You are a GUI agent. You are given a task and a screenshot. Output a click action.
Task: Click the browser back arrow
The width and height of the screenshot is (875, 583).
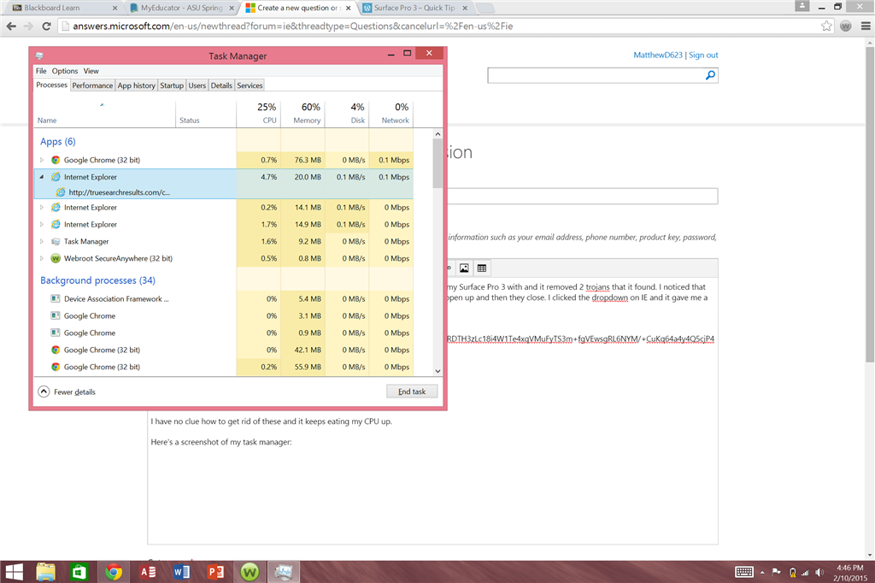tap(11, 26)
